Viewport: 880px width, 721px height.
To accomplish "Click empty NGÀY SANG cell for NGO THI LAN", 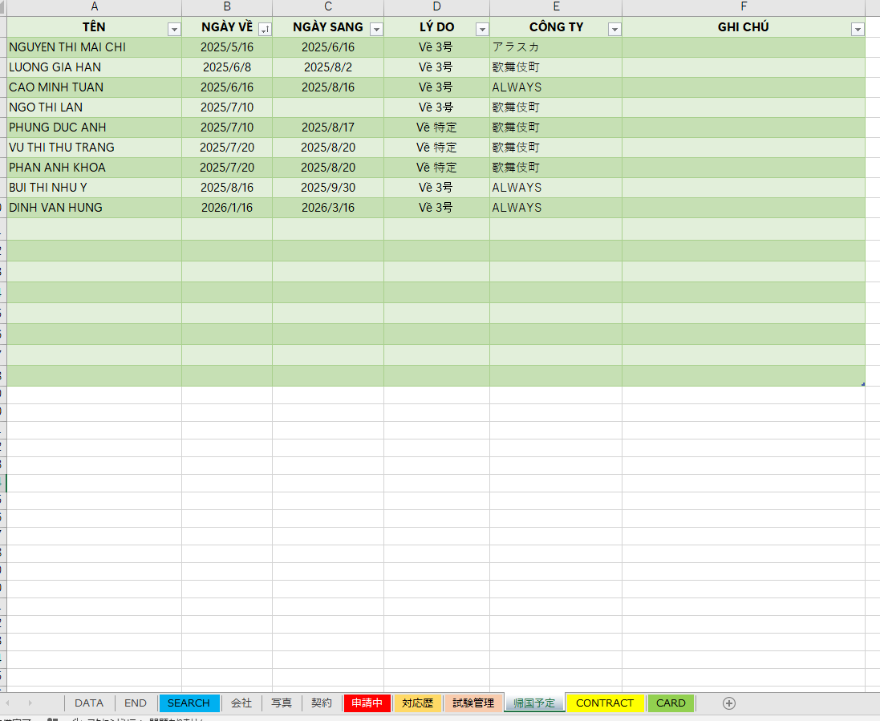I will pyautogui.click(x=327, y=107).
